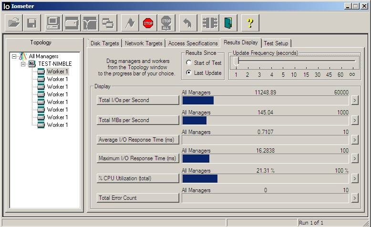Viewport: 371px width, 227px height.
Task: Open the arrow button beside Total I/Os per Second bar
Action: pos(354,100)
